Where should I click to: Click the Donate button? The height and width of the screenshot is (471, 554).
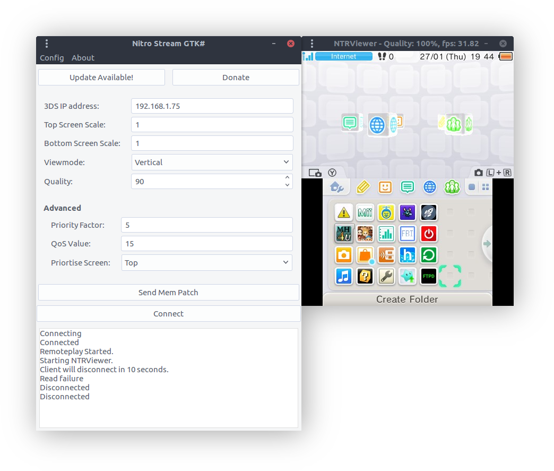(236, 78)
